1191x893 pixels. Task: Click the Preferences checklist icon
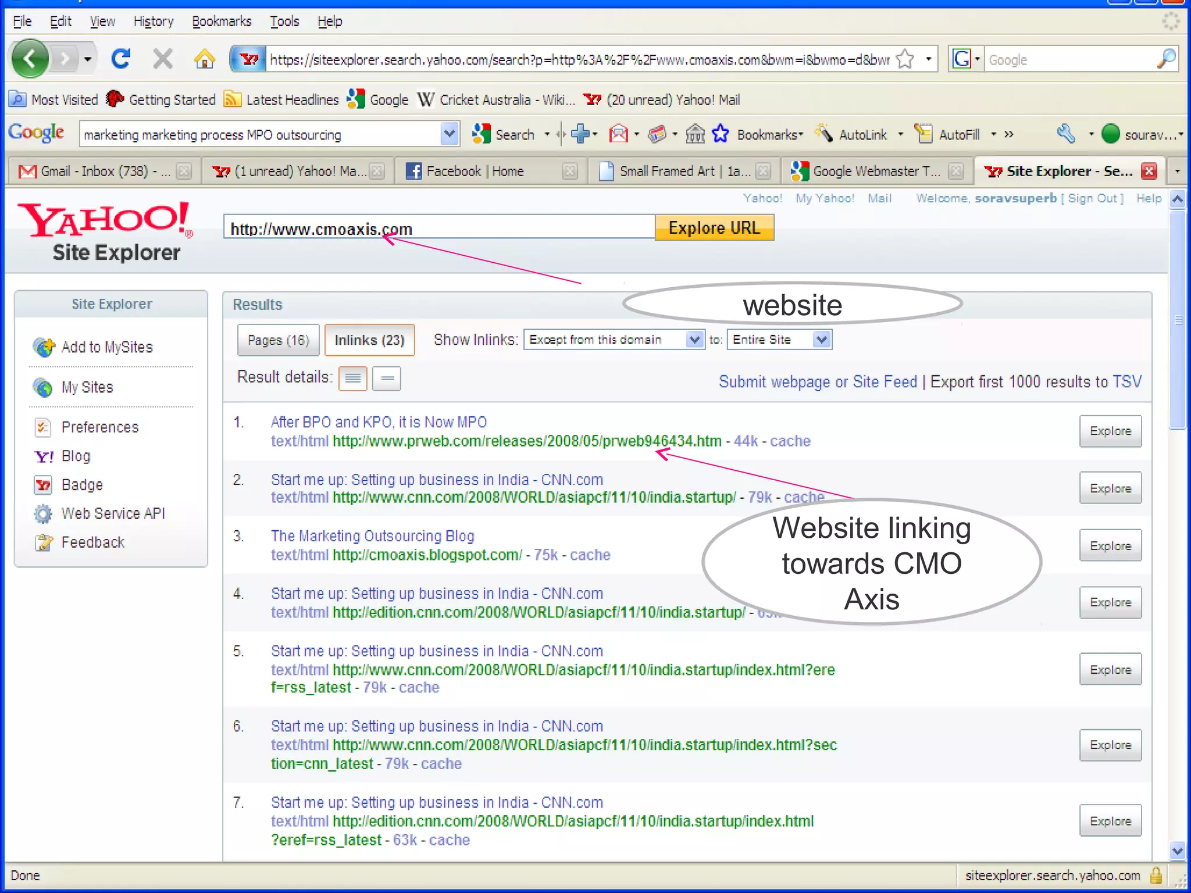click(x=42, y=427)
